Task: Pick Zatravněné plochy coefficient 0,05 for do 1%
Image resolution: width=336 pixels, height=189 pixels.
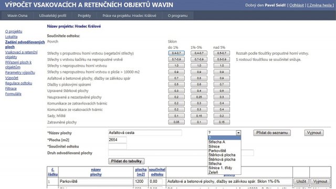Action: pos(176,122)
